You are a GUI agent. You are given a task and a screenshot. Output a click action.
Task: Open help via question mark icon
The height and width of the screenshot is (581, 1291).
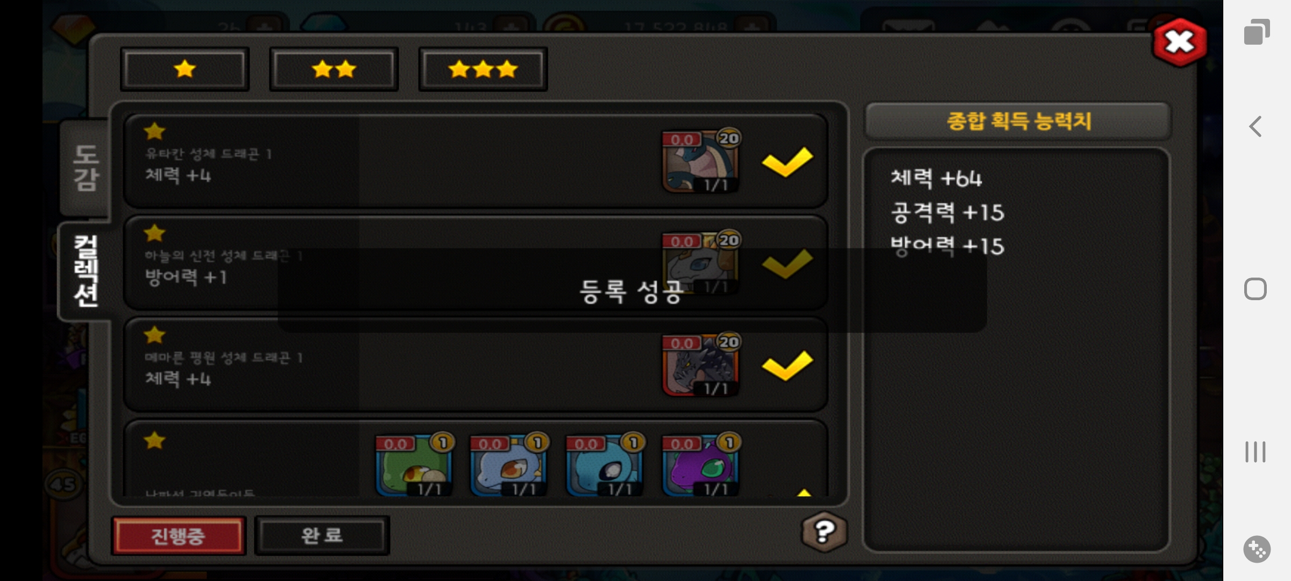[x=824, y=532]
